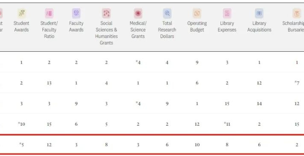Image resolution: width=304 pixels, height=156 pixels.
Task: Click the Operating Budget icon
Action: 197,13
